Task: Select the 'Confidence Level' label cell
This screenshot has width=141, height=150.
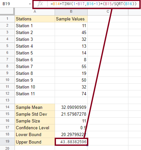Action: (x=35, y=128)
